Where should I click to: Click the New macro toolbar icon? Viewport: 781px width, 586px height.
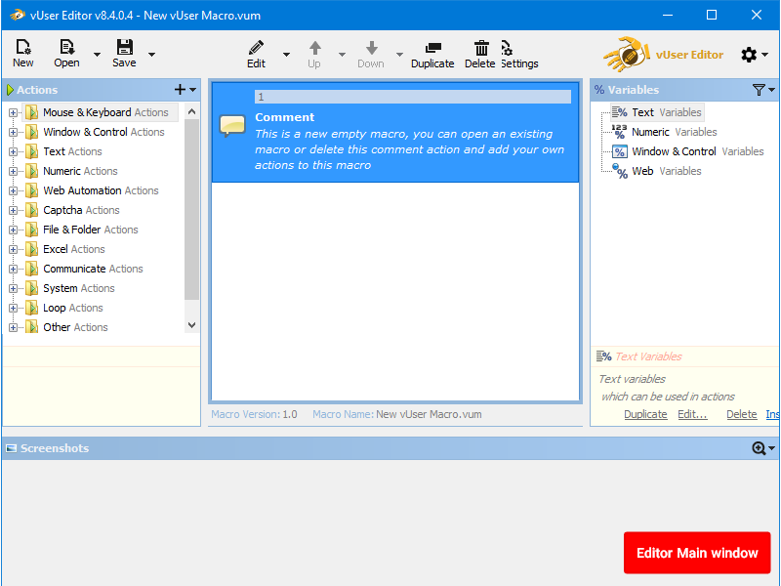click(x=22, y=47)
